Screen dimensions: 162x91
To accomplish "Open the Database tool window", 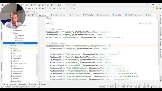I will pos(161,42).
